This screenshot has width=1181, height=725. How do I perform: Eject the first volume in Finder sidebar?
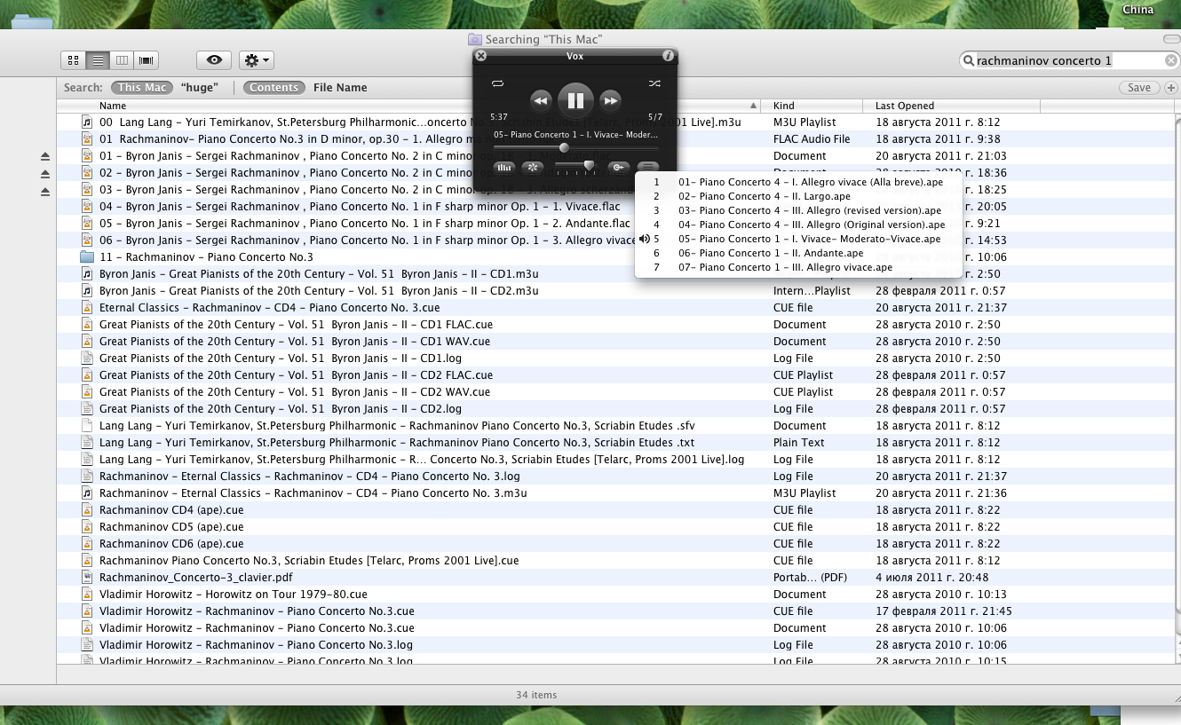(45, 156)
